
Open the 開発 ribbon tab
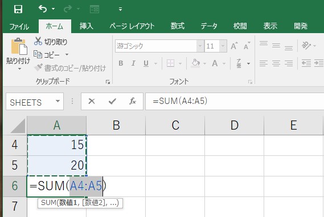(301, 26)
